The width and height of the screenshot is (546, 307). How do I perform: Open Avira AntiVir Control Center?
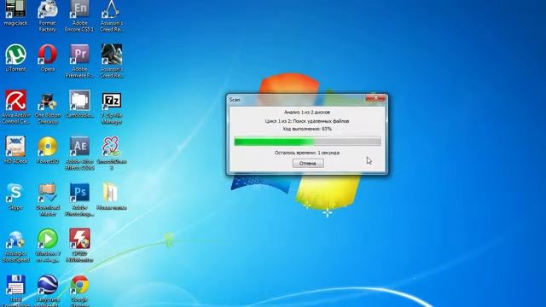(x=15, y=107)
